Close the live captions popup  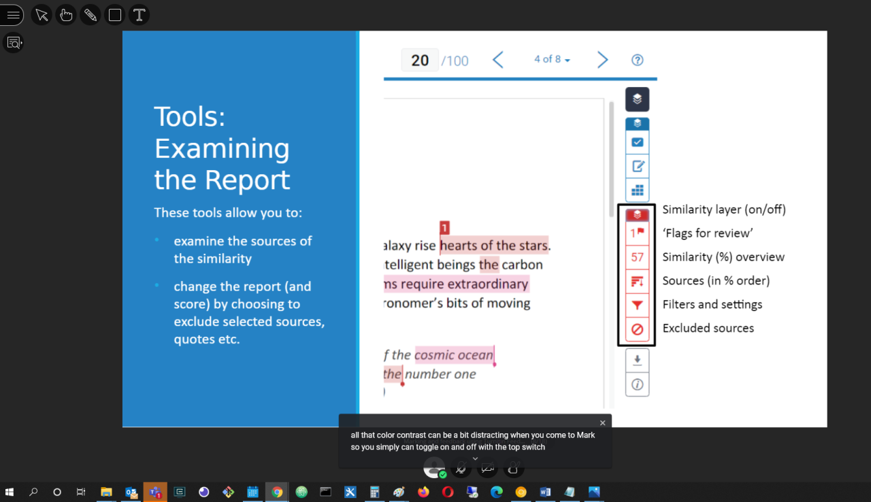point(602,423)
